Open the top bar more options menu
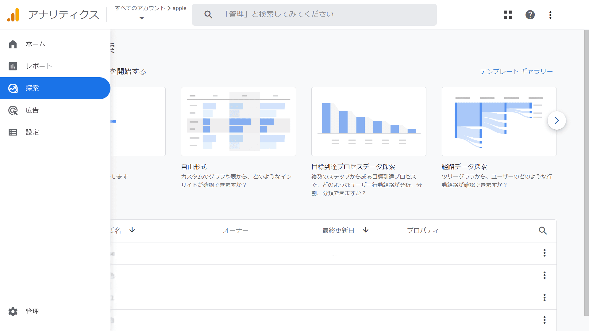The image size is (589, 331). (550, 15)
